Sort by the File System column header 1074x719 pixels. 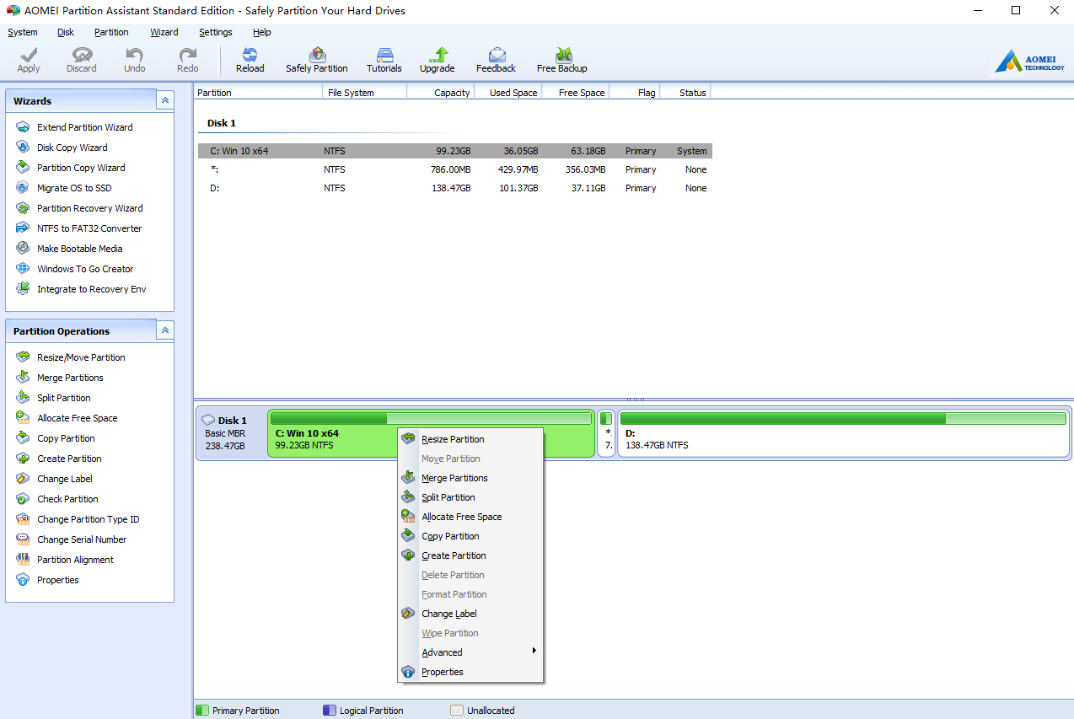coord(364,93)
